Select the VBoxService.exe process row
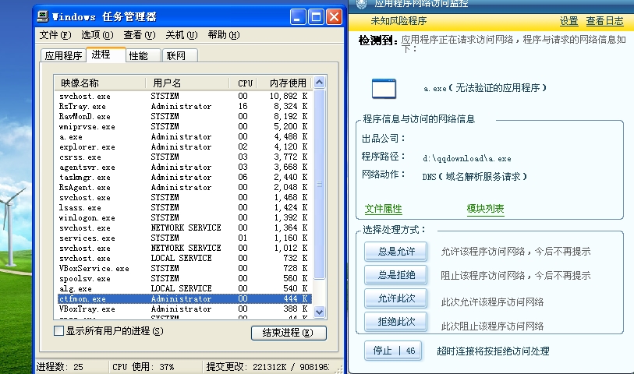This screenshot has width=634, height=374. point(184,268)
